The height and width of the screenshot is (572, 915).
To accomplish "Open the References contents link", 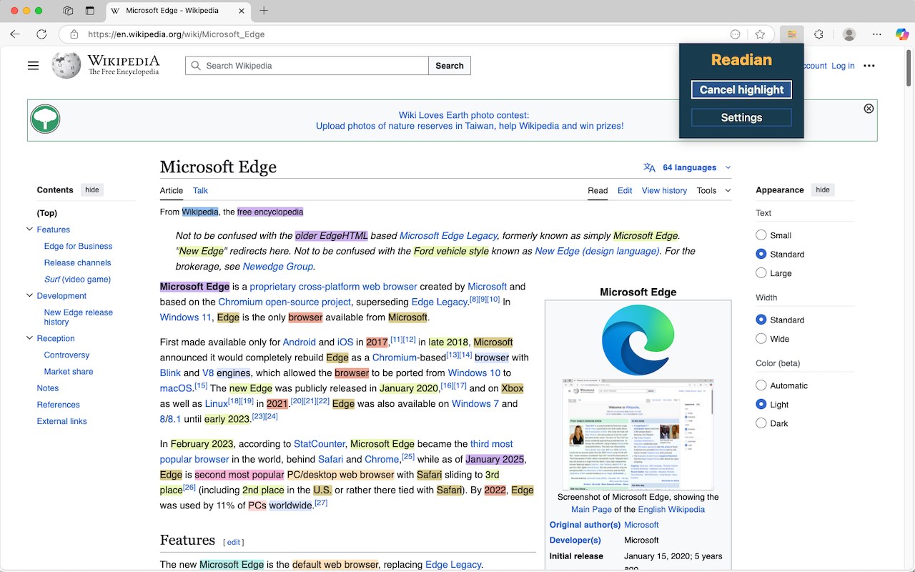I will [x=58, y=405].
